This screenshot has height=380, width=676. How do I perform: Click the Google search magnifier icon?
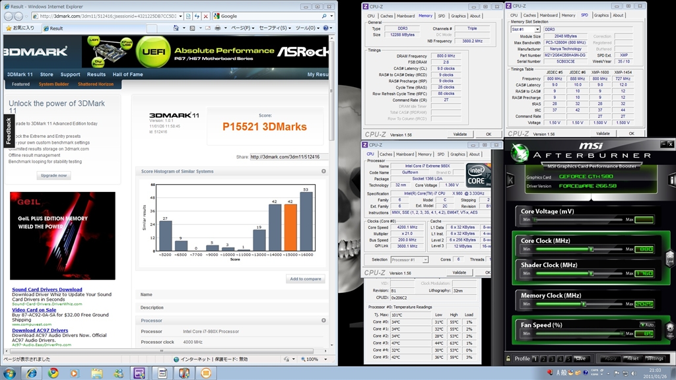coord(324,16)
